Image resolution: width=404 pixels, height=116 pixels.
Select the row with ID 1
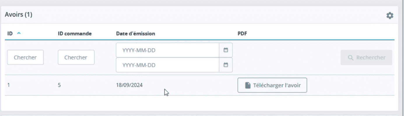(x=200, y=85)
